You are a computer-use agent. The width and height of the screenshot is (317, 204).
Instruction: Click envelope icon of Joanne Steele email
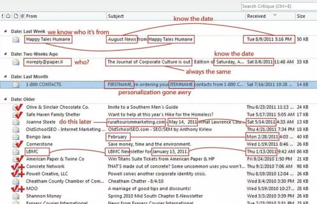[16, 122]
